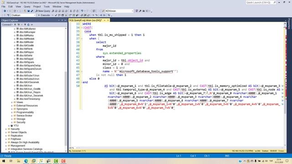
Task: Expand the dbo.tblMarka table node
Action: pos(15,36)
